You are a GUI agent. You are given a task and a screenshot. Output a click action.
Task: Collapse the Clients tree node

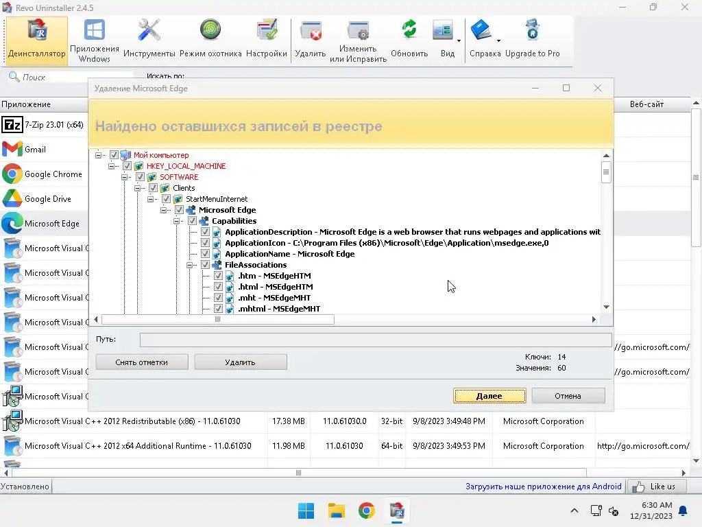point(137,188)
